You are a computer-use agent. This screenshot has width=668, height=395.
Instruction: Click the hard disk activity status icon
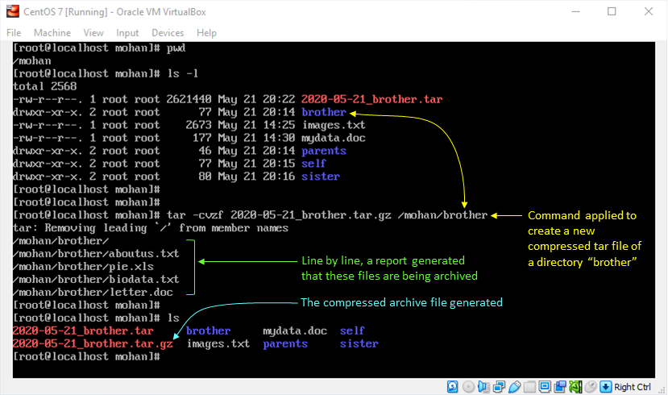coord(452,386)
